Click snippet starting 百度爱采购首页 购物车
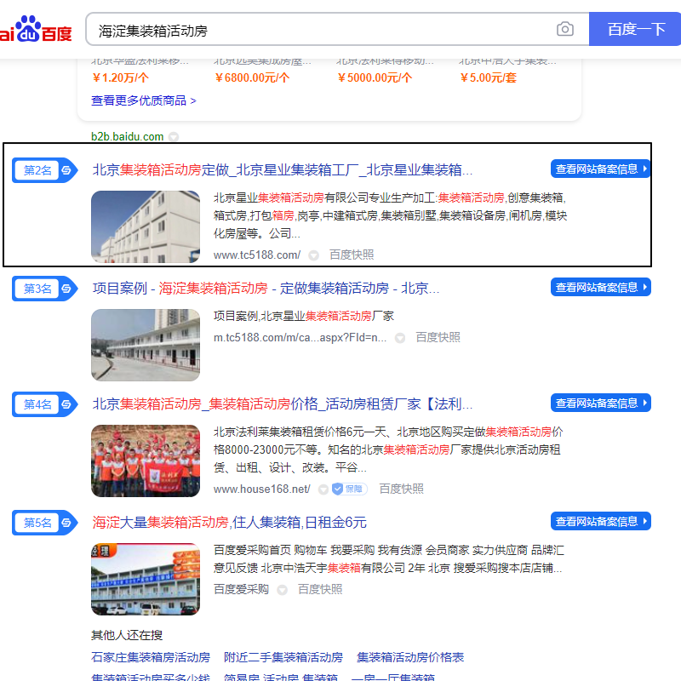681x681 pixels. (389, 559)
